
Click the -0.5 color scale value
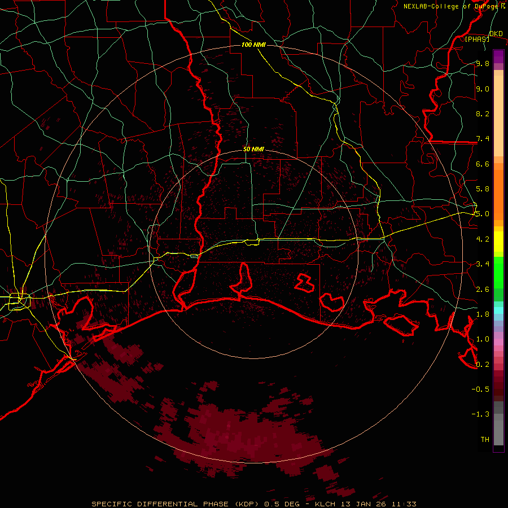[480, 389]
